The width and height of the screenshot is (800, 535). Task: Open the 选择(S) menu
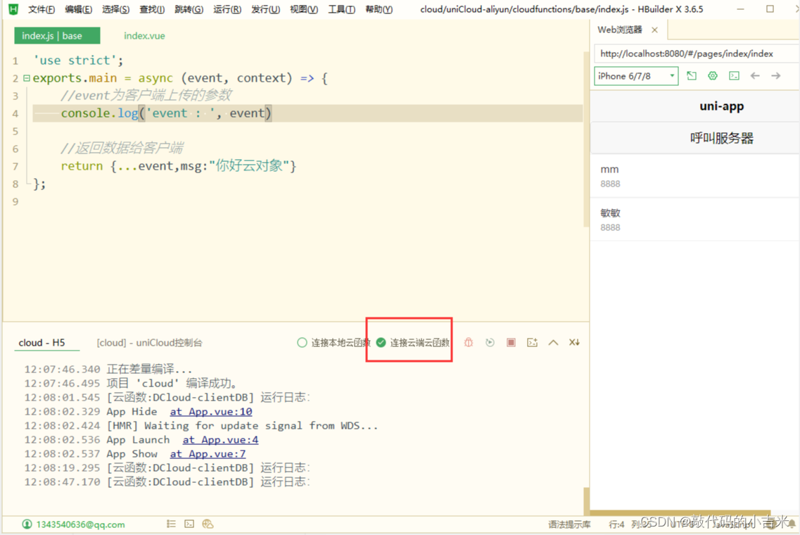116,9
